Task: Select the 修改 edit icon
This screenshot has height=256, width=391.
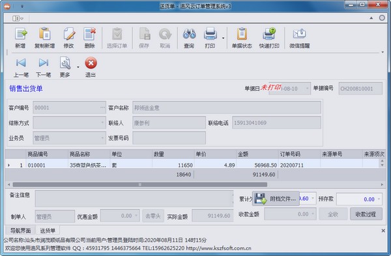Action: coord(69,34)
